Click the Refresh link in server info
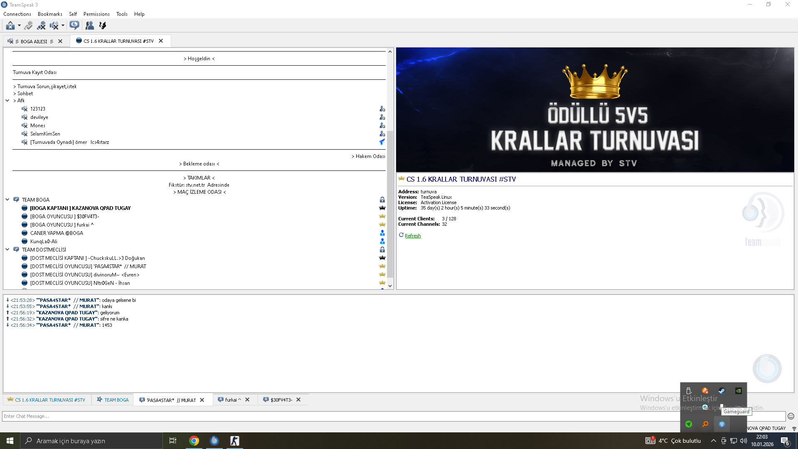798x449 pixels. (x=413, y=236)
